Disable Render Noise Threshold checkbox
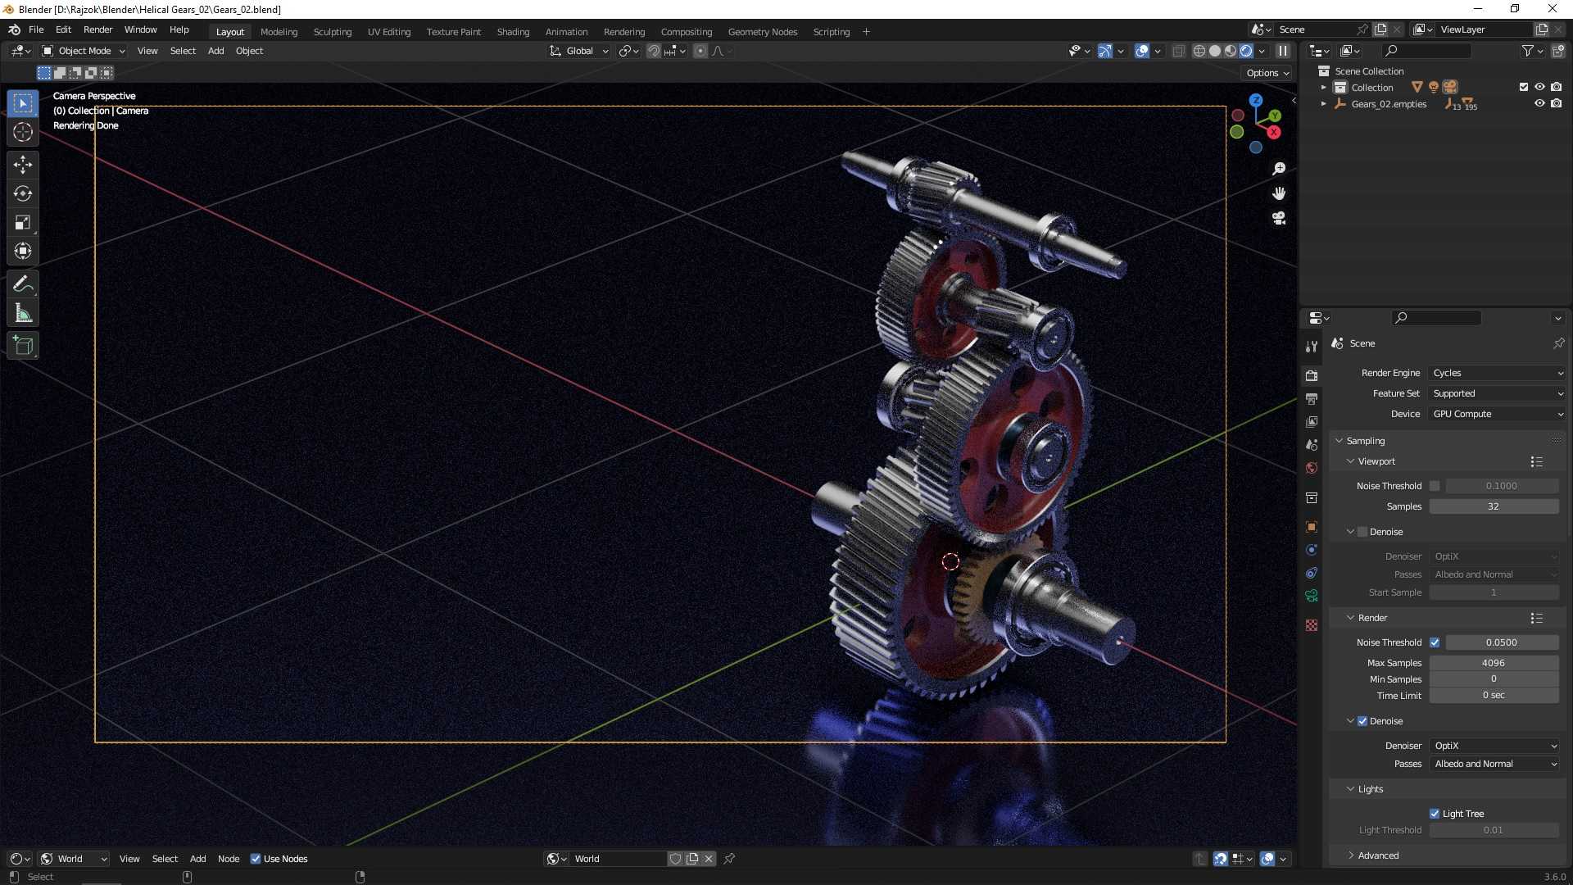1573x885 pixels. coord(1435,642)
